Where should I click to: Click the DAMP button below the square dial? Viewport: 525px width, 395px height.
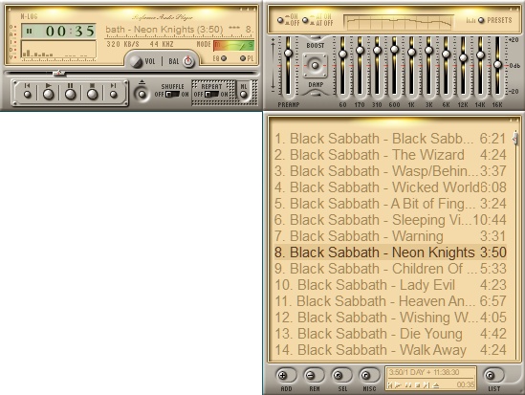pos(315,85)
